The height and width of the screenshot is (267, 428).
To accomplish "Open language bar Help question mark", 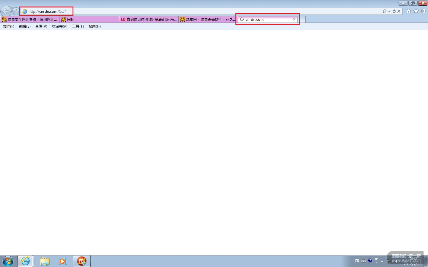I will [370, 261].
